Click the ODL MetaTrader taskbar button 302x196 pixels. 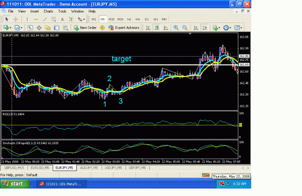61,184
